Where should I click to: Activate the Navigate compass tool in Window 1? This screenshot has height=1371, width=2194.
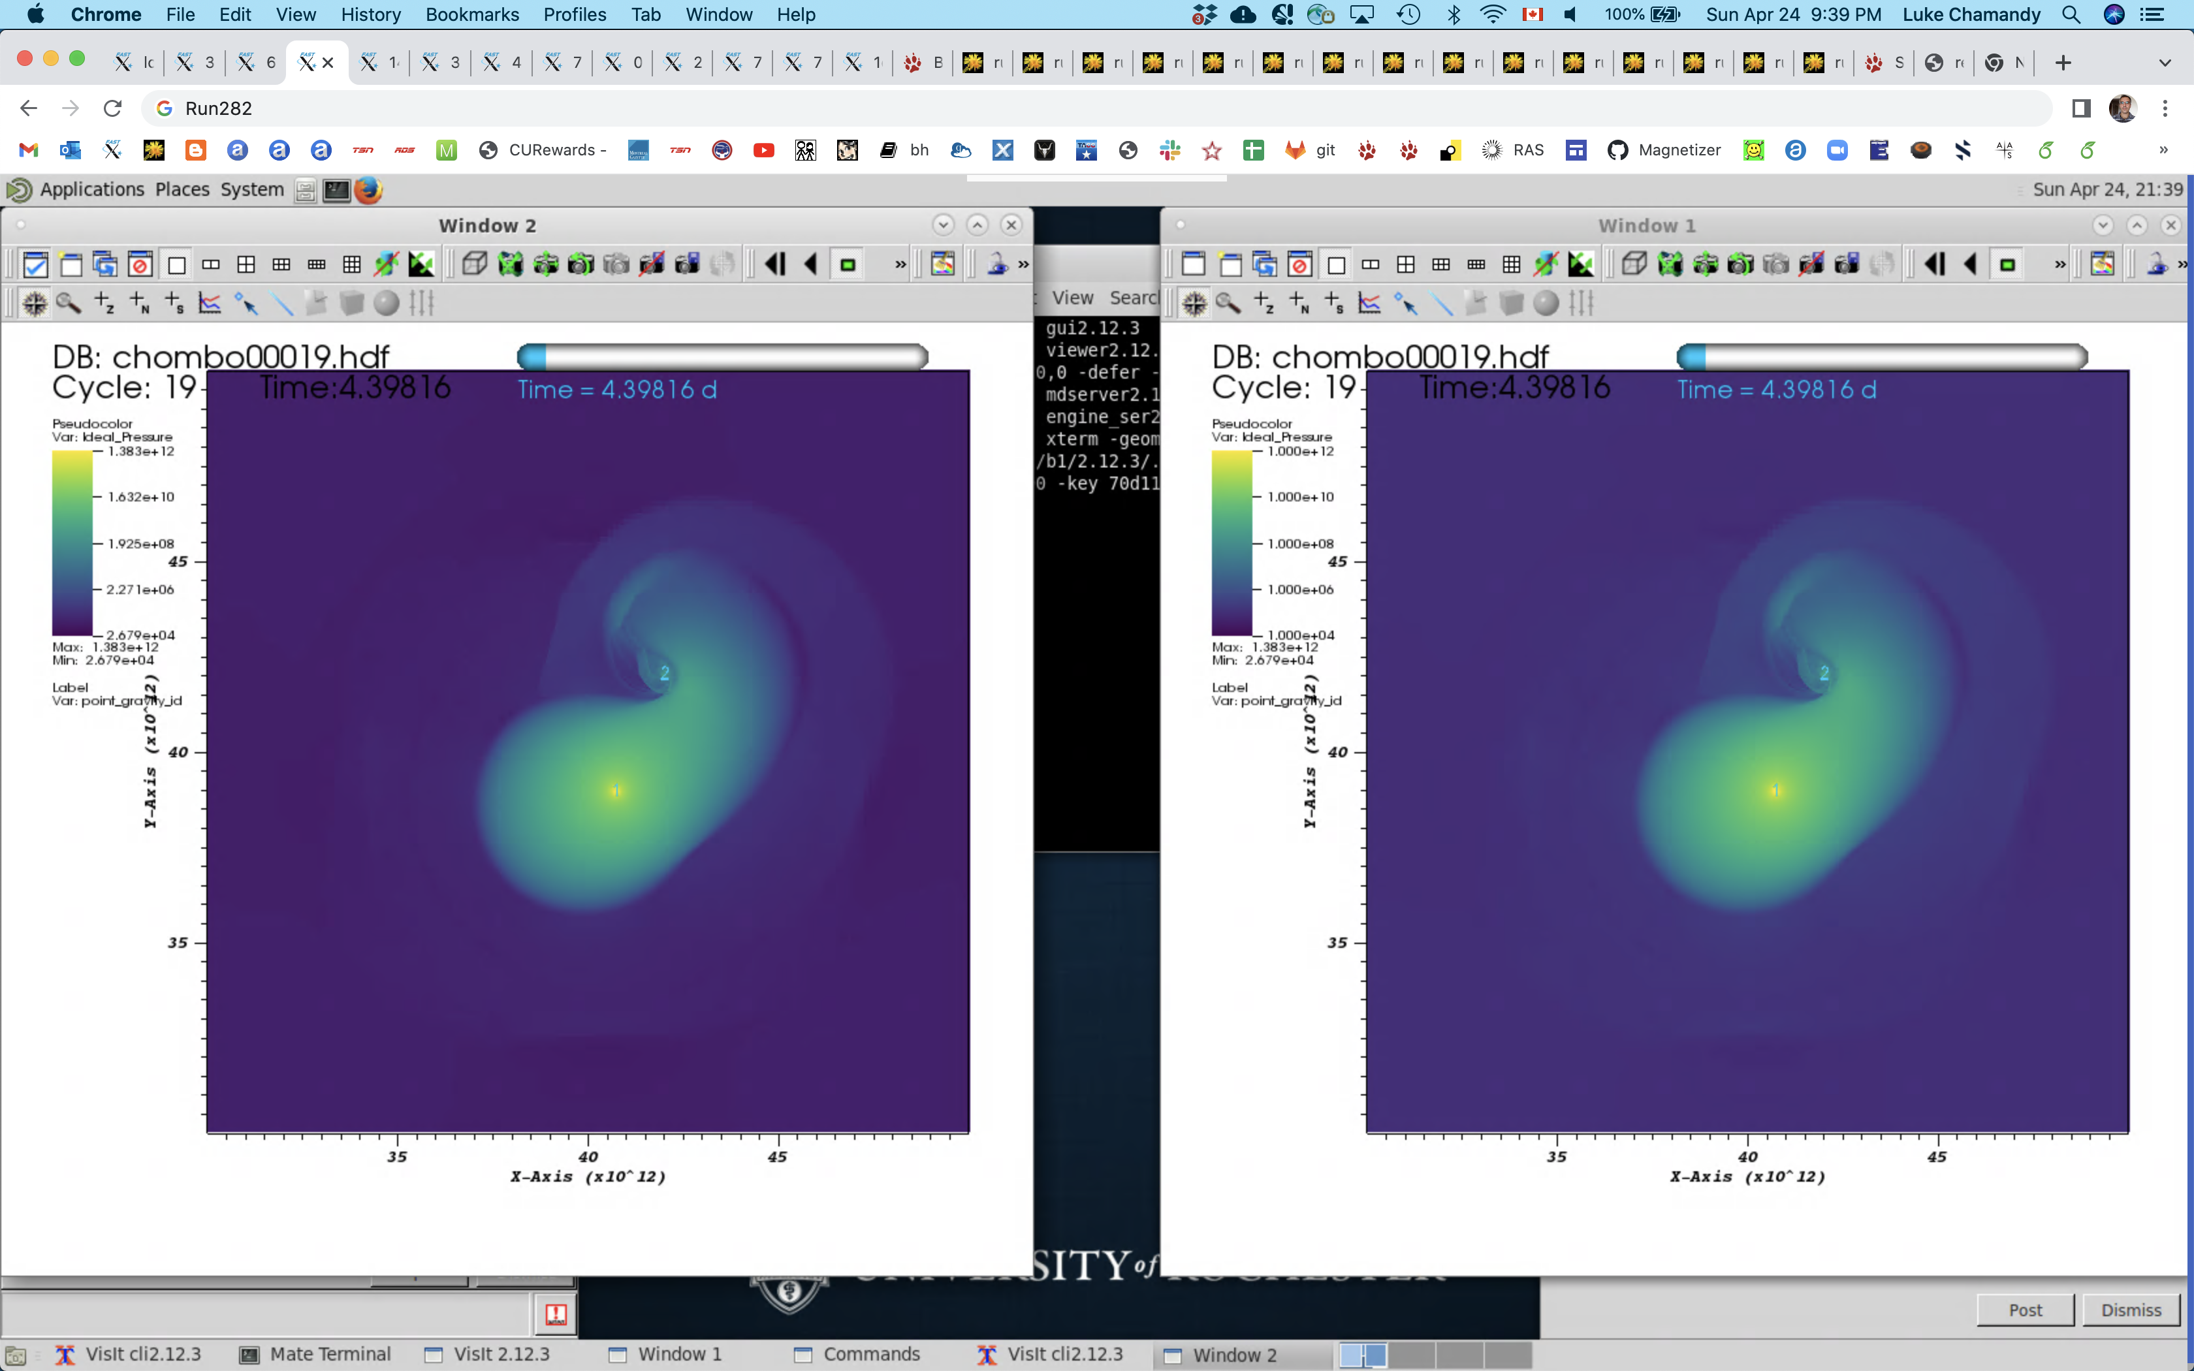1195,303
